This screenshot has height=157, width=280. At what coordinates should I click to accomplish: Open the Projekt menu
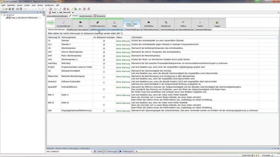pyautogui.click(x=27, y=5)
